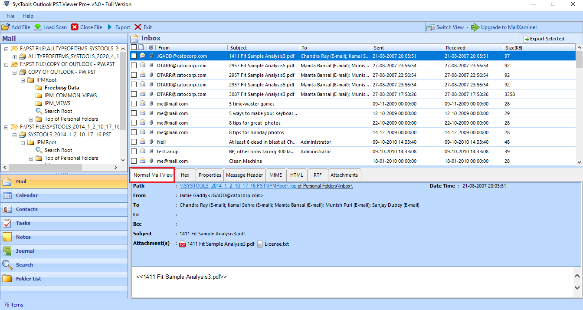Click the red Exit X icon

138,27
